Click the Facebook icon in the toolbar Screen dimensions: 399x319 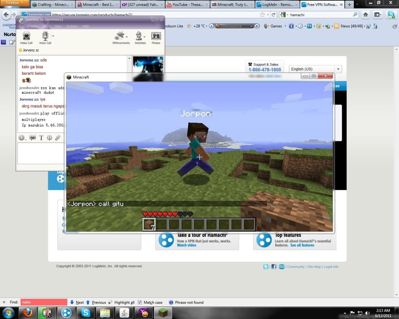click(x=291, y=26)
